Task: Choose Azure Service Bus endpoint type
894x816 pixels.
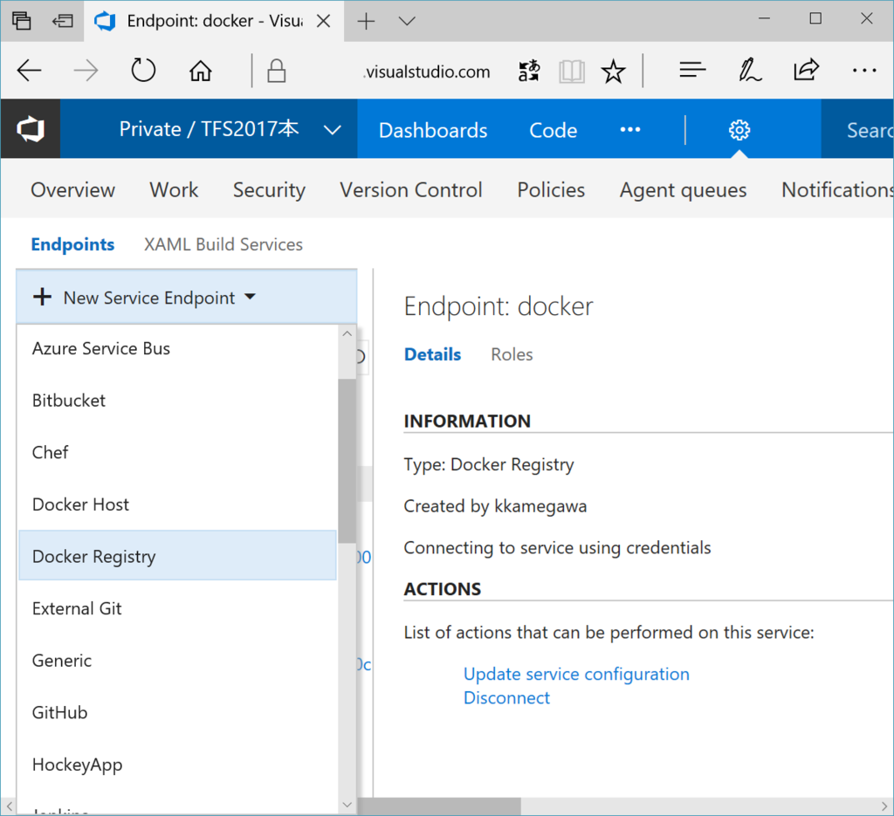Action: tap(177, 348)
